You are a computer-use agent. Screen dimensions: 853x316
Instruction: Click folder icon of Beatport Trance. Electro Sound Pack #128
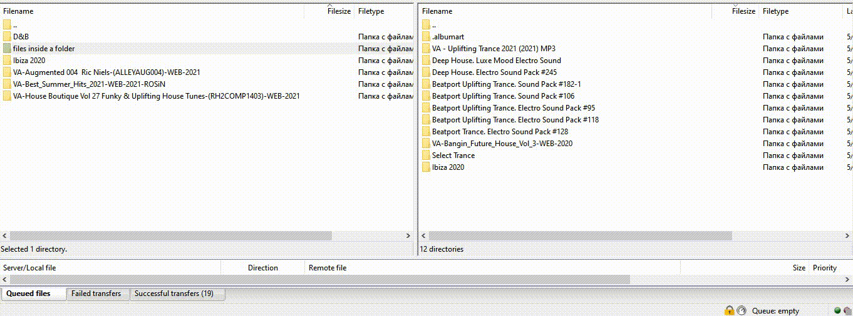coord(426,132)
